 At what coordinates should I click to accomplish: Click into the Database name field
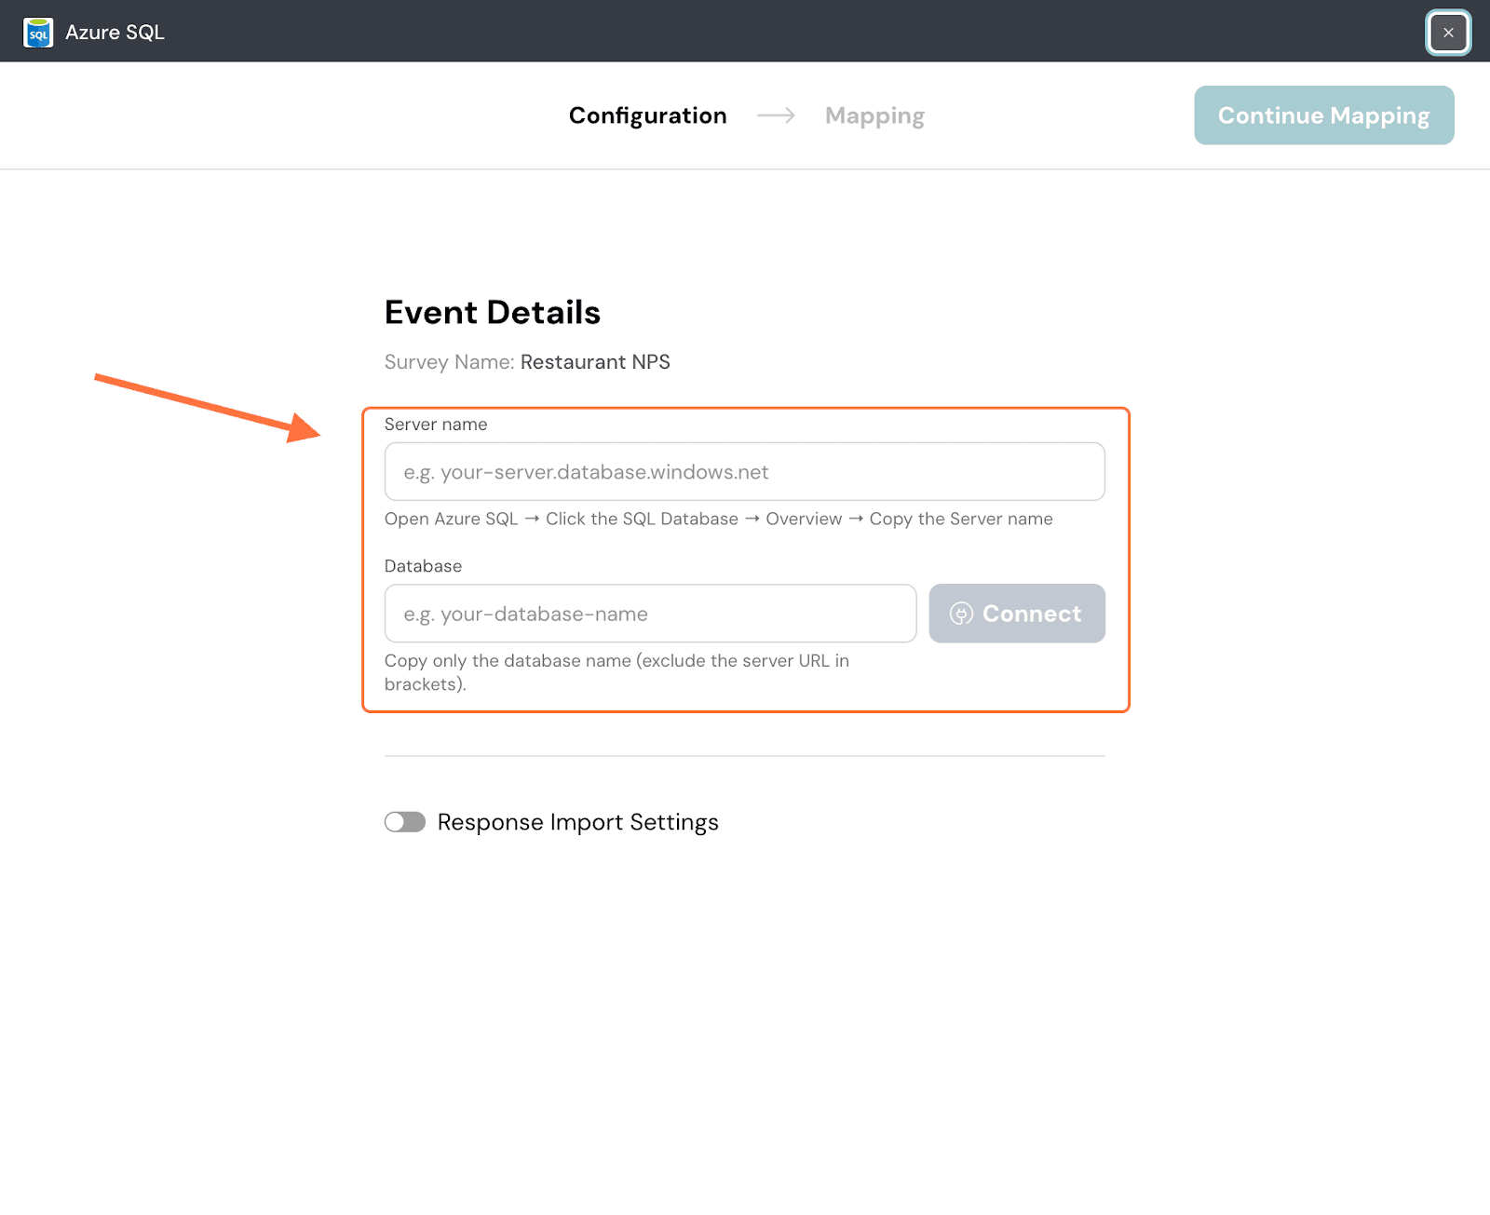pos(650,614)
